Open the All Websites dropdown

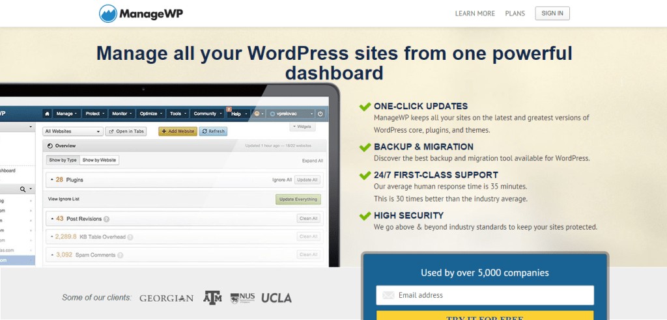73,131
